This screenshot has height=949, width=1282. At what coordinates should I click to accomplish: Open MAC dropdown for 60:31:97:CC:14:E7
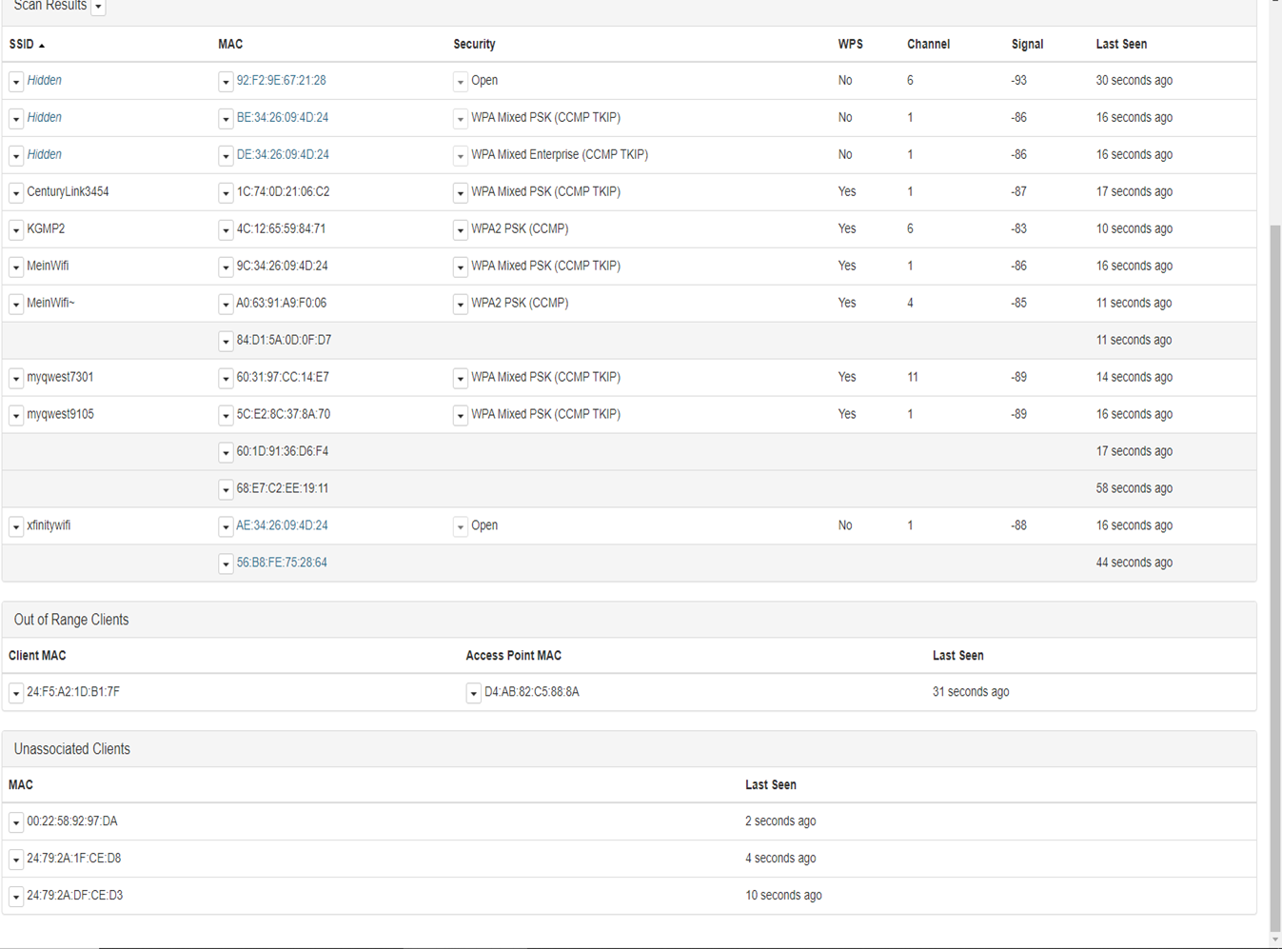[226, 379]
